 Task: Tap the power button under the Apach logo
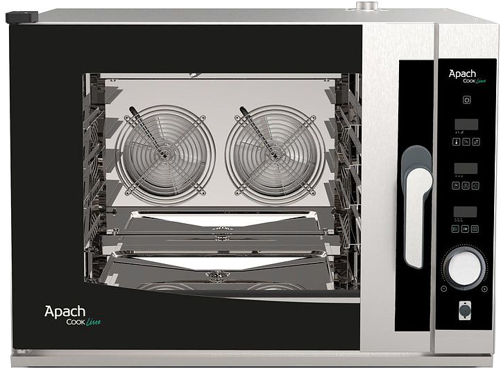pyautogui.click(x=466, y=100)
